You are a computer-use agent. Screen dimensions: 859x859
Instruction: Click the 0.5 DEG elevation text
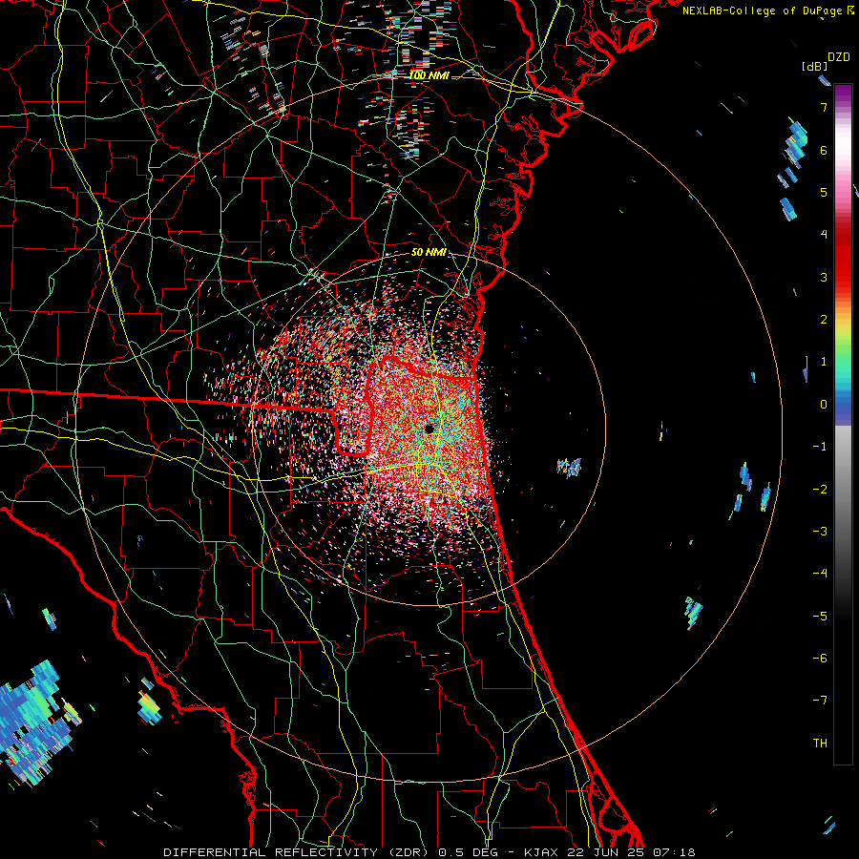[467, 852]
